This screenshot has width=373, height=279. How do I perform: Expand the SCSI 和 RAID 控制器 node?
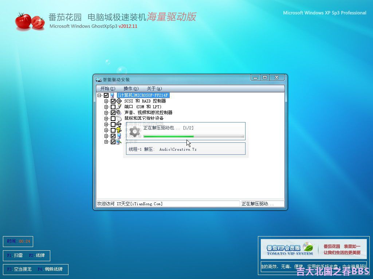point(106,101)
